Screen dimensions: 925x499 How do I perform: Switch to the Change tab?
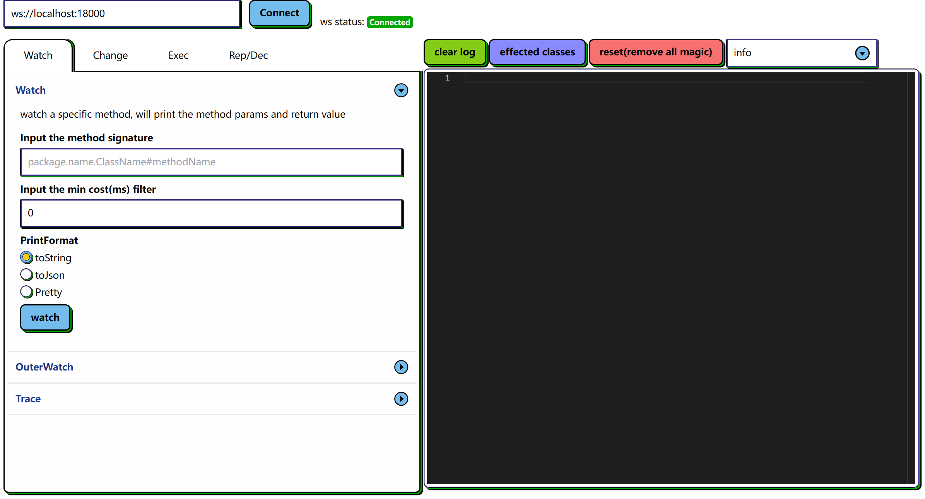(x=110, y=55)
